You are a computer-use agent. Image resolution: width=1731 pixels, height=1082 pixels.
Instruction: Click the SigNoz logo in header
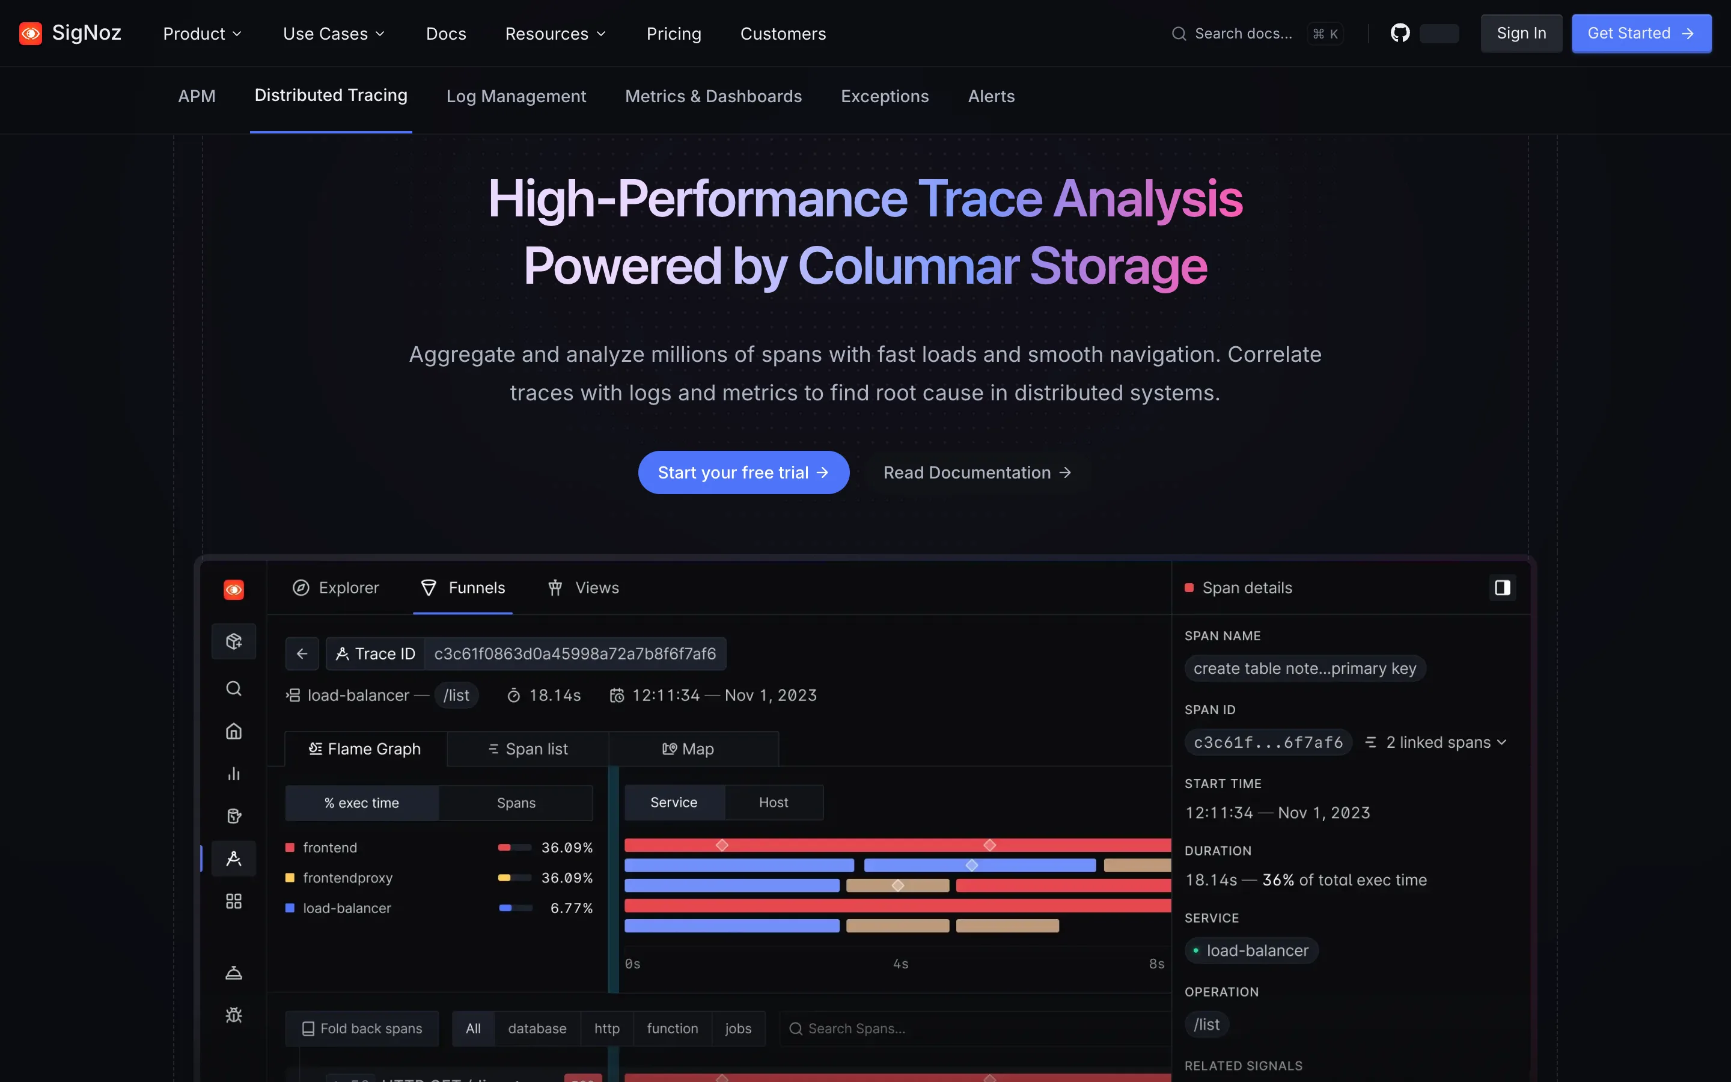pyautogui.click(x=70, y=33)
